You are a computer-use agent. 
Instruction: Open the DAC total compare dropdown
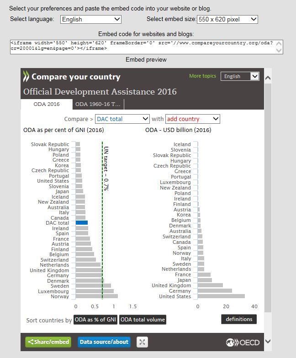pos(122,119)
